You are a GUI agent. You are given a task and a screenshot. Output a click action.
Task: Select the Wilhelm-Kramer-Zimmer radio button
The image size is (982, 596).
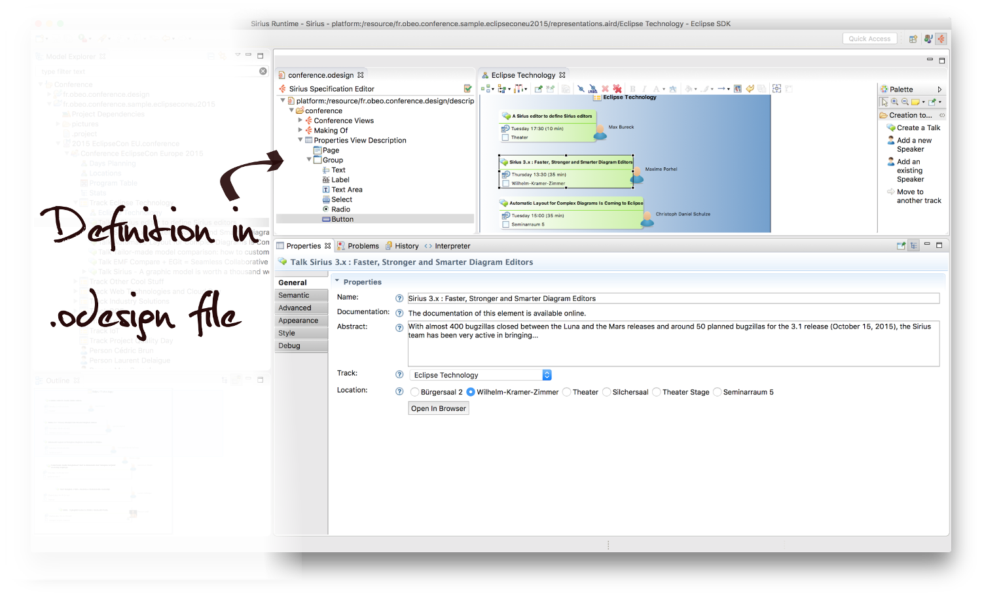pos(471,392)
